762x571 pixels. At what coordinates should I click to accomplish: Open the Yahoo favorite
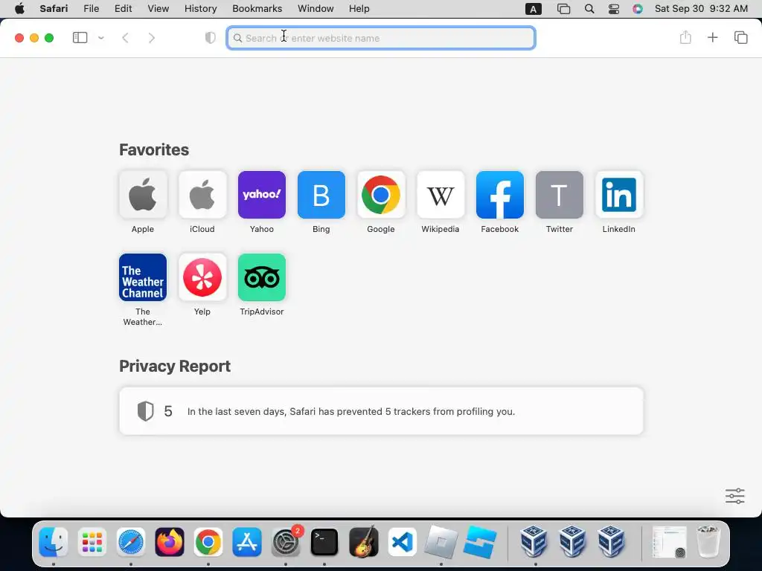[262, 195]
